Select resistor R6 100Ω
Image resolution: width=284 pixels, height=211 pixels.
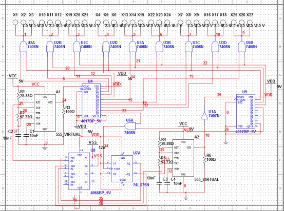click(x=204, y=159)
